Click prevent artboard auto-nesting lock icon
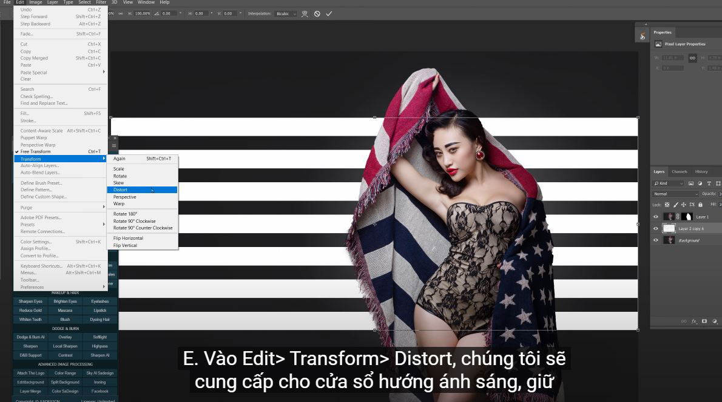 pyautogui.click(x=692, y=205)
